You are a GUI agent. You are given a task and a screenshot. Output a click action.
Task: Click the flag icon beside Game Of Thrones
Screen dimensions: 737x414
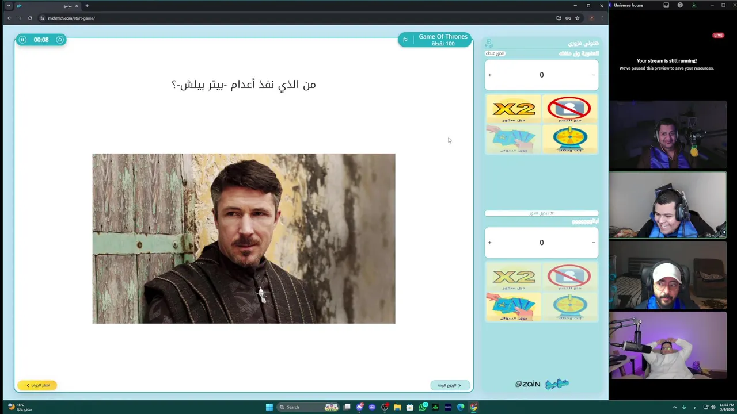pos(405,40)
